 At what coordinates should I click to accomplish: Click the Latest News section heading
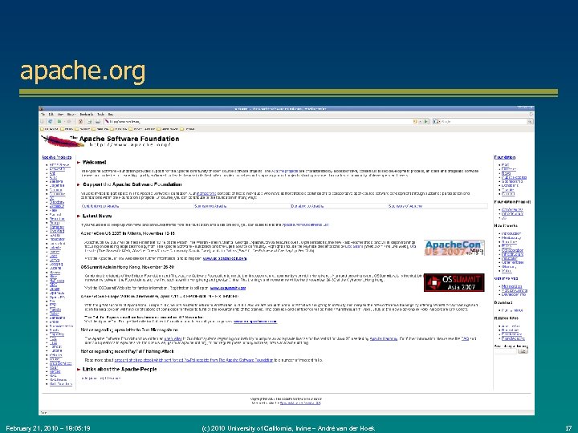coord(97,216)
